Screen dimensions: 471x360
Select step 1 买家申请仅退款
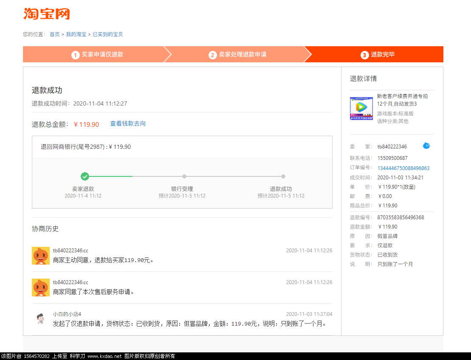coord(97,55)
